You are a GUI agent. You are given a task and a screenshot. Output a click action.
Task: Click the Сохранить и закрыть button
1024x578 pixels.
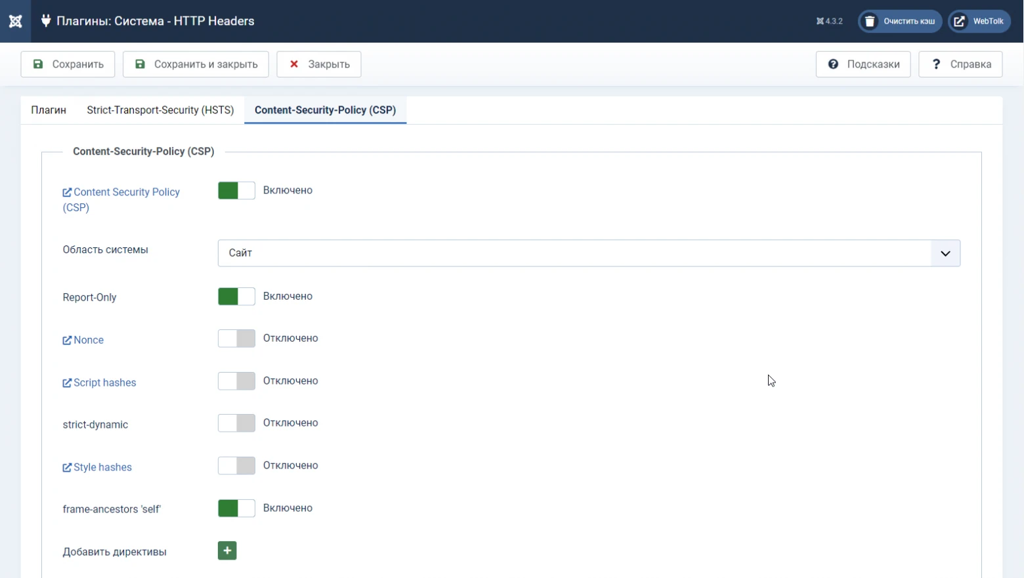click(x=196, y=64)
